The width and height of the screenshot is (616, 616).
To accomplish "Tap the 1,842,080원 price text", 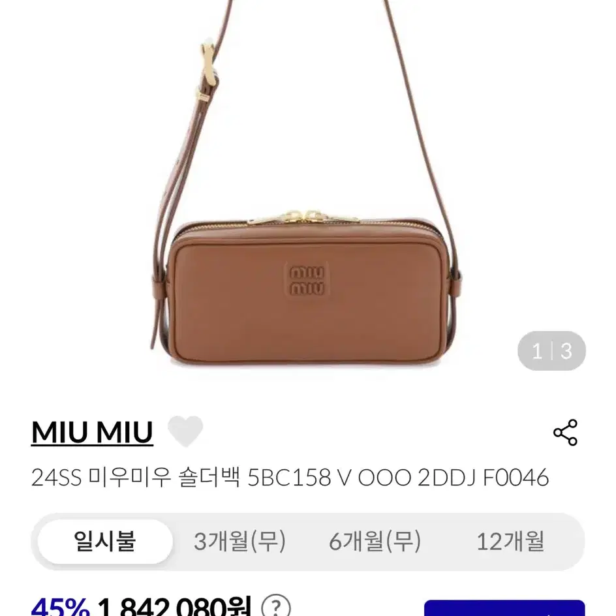I will 174,606.
